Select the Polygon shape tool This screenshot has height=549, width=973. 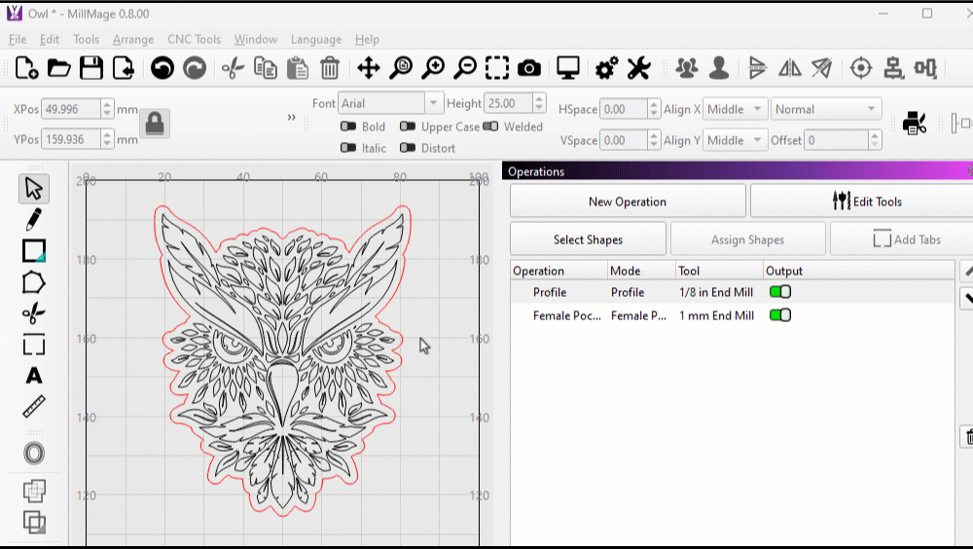pos(34,282)
